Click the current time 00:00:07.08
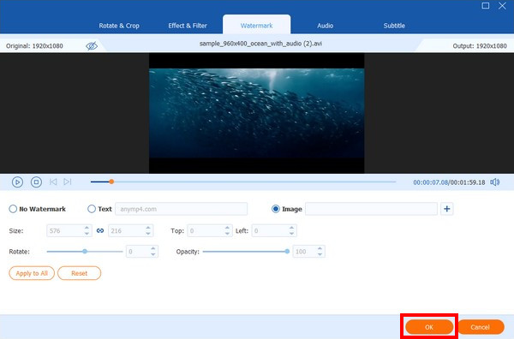This screenshot has height=339, width=514. pyautogui.click(x=430, y=182)
